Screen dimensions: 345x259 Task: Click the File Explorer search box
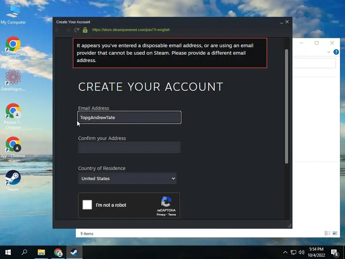click(314, 63)
